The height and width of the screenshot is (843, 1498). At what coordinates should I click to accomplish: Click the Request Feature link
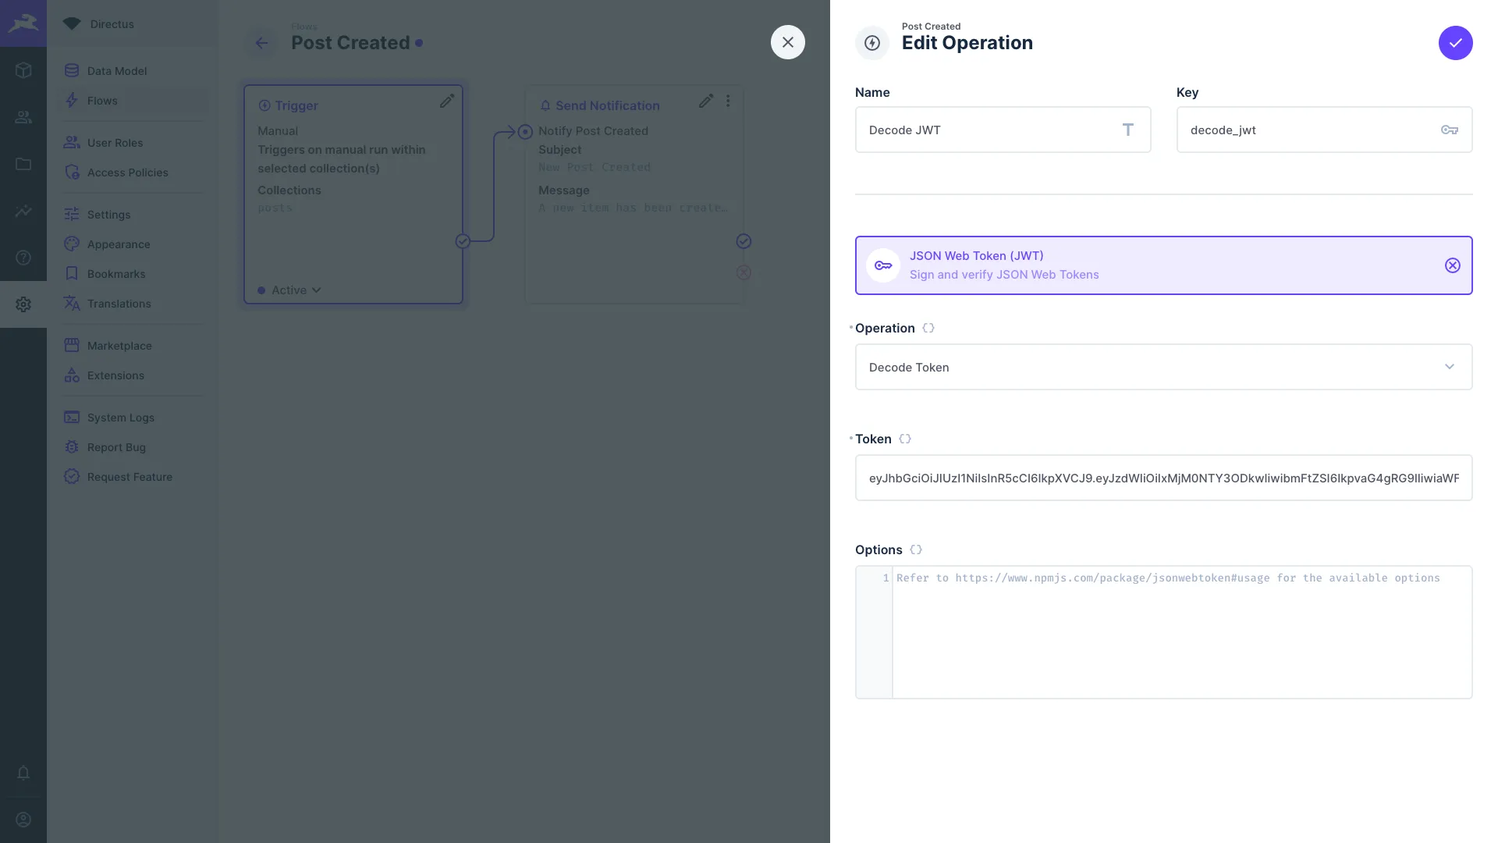(x=130, y=477)
